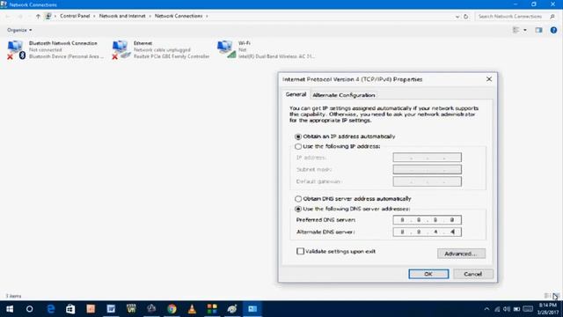Image resolution: width=563 pixels, height=317 pixels.
Task: Open the touch keyboard tray icon
Action: pos(528,309)
